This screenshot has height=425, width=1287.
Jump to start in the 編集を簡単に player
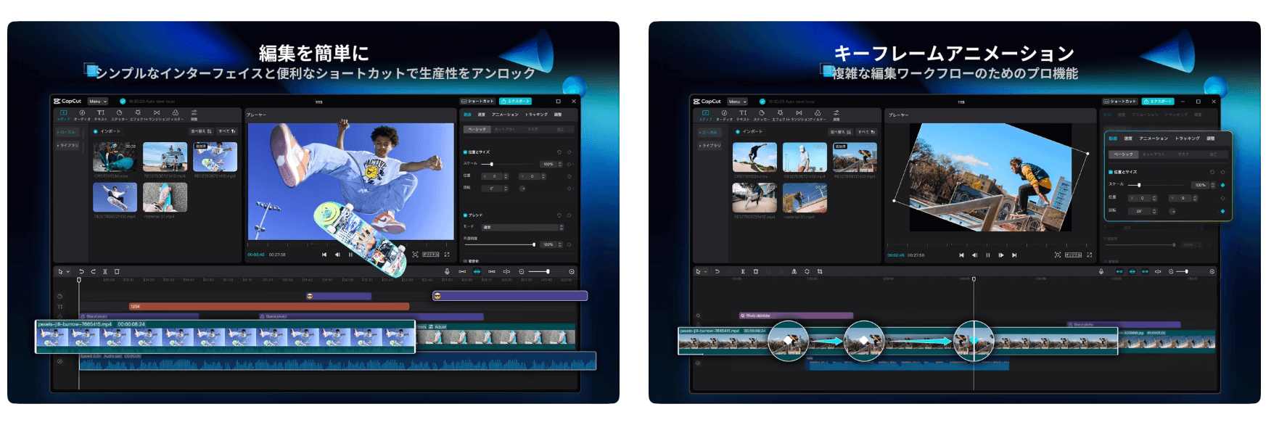324,255
